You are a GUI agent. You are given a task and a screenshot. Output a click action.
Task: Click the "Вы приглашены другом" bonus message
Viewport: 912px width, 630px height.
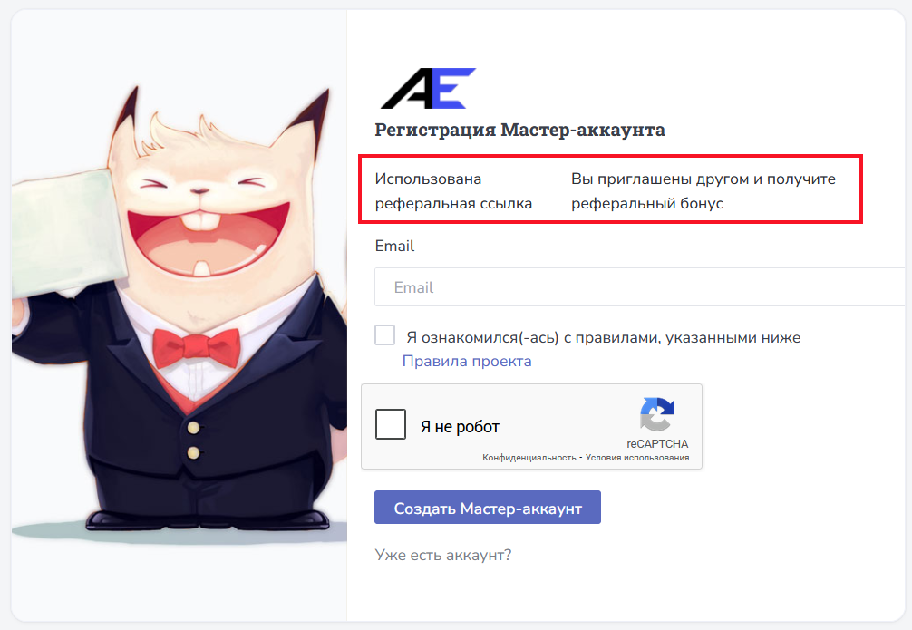tap(703, 190)
